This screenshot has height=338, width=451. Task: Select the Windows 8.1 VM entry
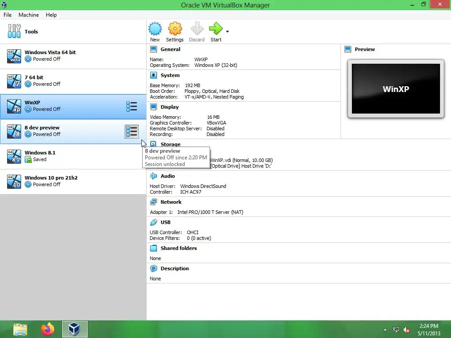(73, 157)
